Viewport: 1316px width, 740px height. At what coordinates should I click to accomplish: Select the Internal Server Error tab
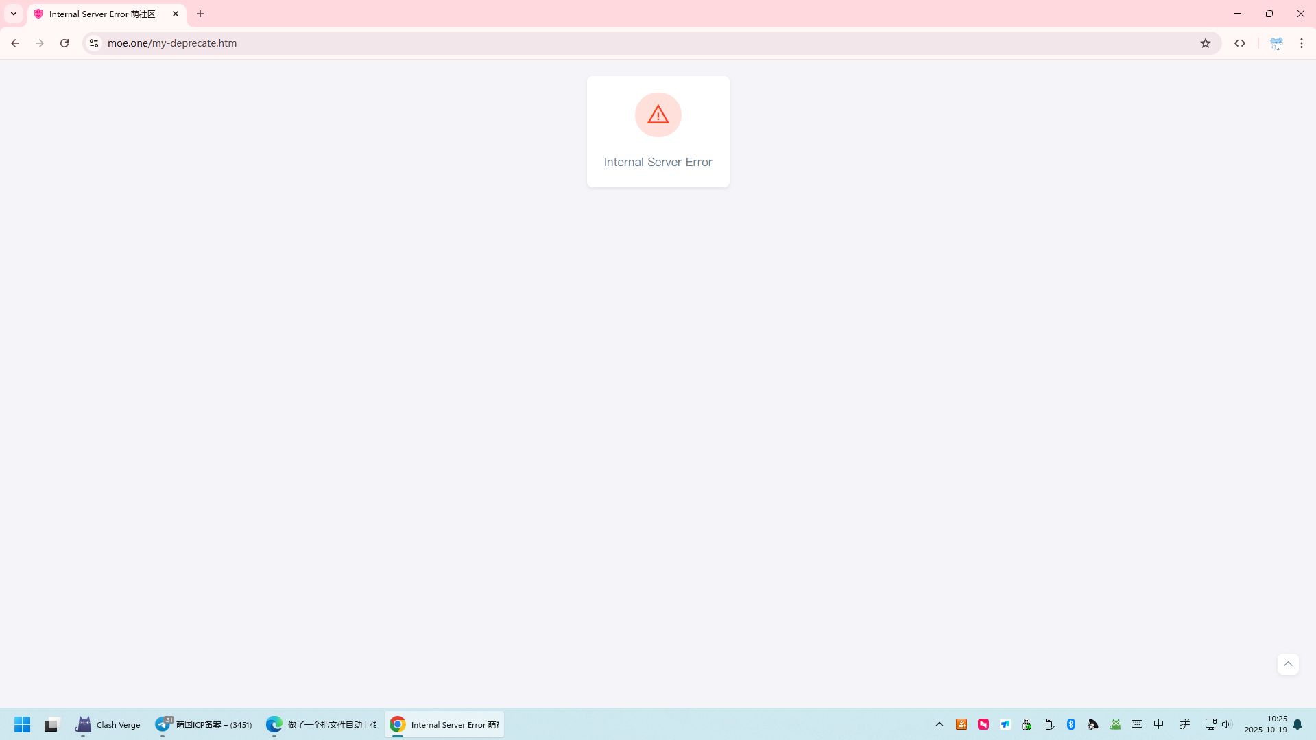pyautogui.click(x=103, y=14)
